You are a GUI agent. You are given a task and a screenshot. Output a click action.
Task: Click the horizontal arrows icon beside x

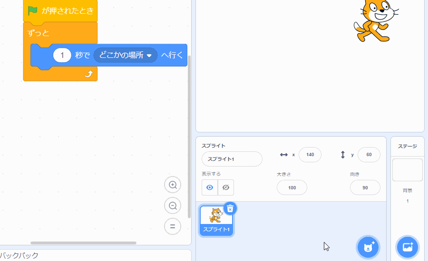coord(284,155)
